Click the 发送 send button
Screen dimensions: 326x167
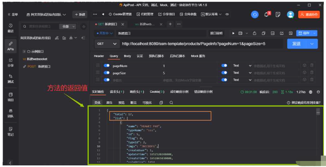pyautogui.click(x=297, y=44)
